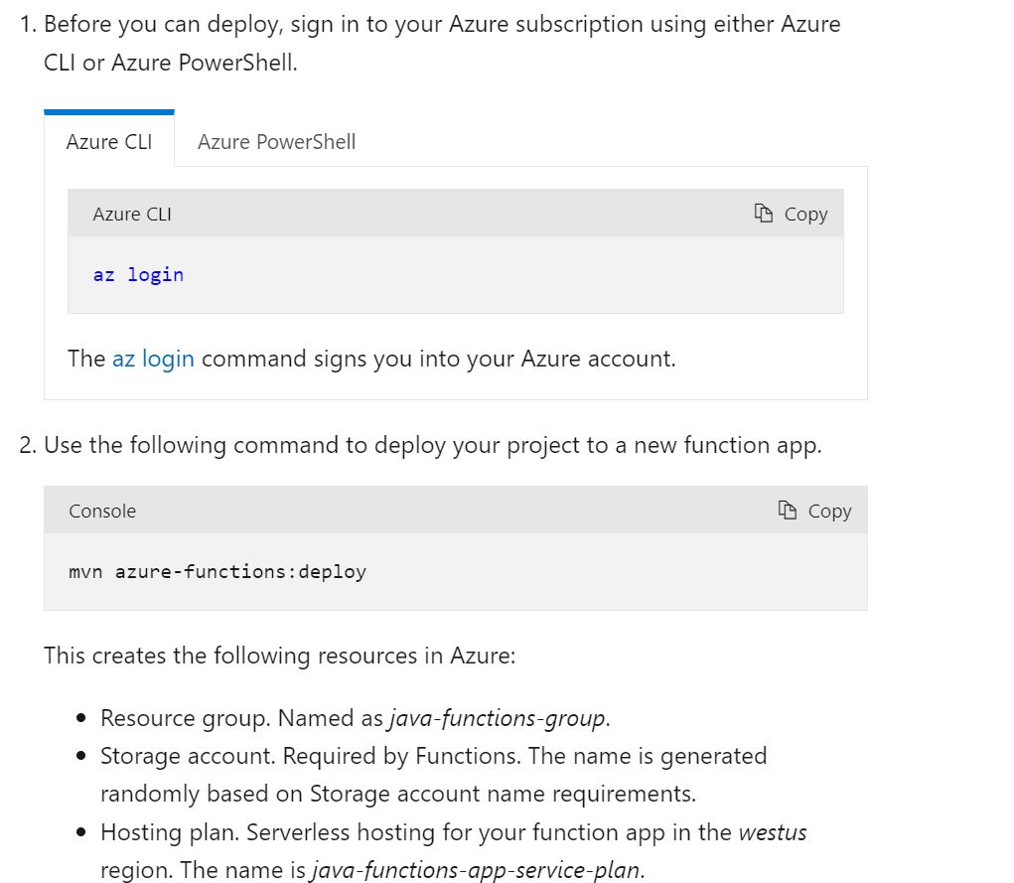This screenshot has width=1014, height=883.
Task: Click the italic westus region name
Action: pos(772,832)
